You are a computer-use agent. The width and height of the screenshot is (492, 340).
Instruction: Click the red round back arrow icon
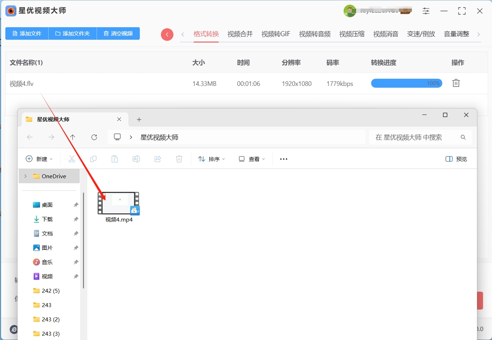pos(167,34)
